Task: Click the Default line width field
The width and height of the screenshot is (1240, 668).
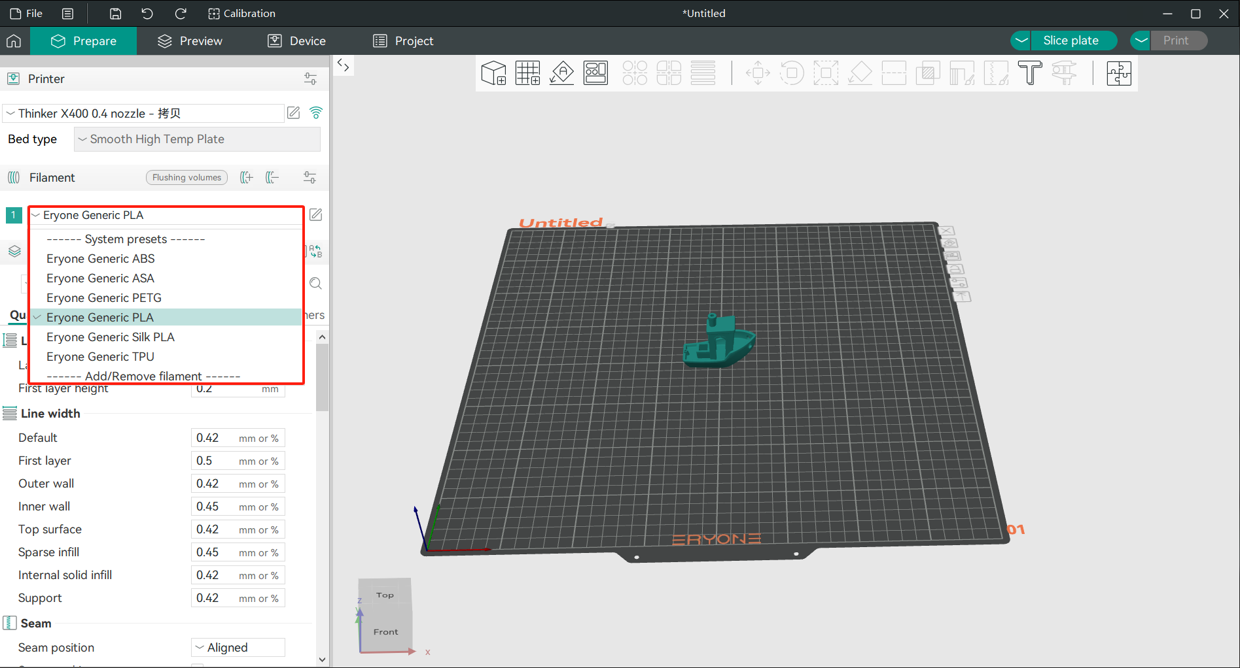Action: 238,438
